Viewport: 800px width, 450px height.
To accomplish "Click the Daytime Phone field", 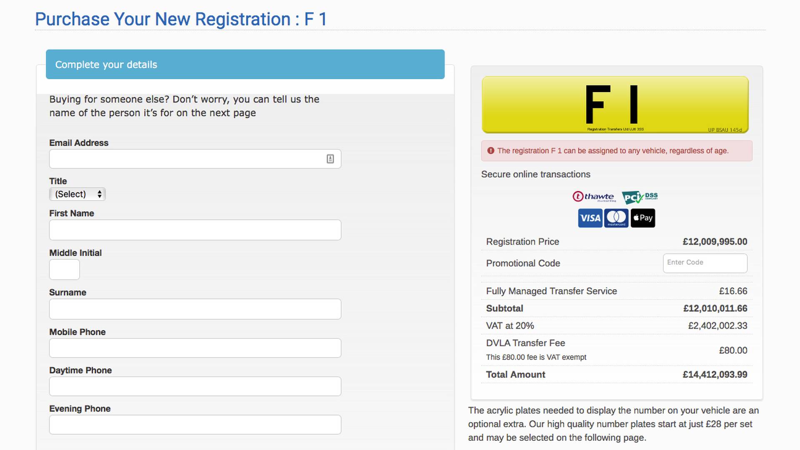I will [195, 386].
